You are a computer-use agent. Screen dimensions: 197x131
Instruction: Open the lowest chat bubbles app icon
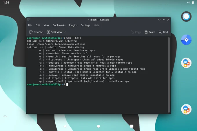186,109
